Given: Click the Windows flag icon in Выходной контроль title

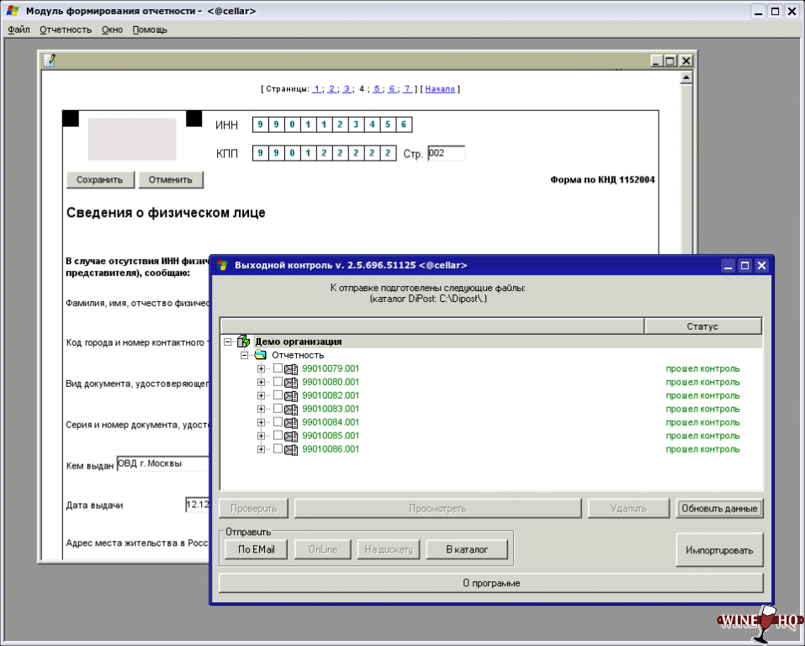Looking at the screenshot, I should 222,265.
